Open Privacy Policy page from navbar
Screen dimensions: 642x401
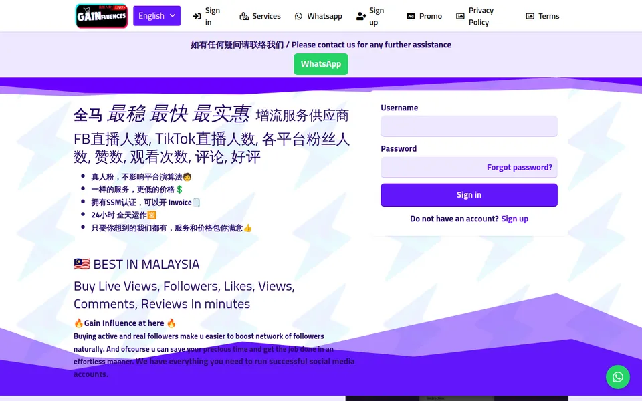[475, 16]
